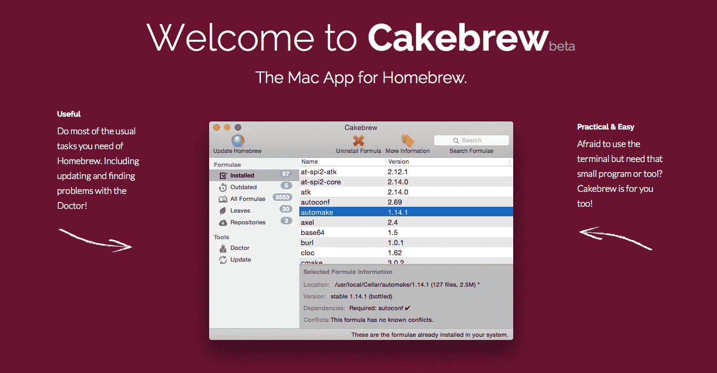Click version 1.0.1 cell
This screenshot has width=717, height=373.
click(395, 243)
